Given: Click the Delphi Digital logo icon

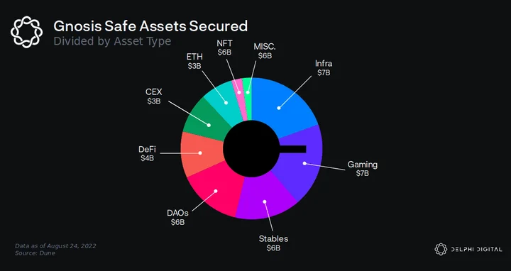Looking at the screenshot, I should coord(441,249).
